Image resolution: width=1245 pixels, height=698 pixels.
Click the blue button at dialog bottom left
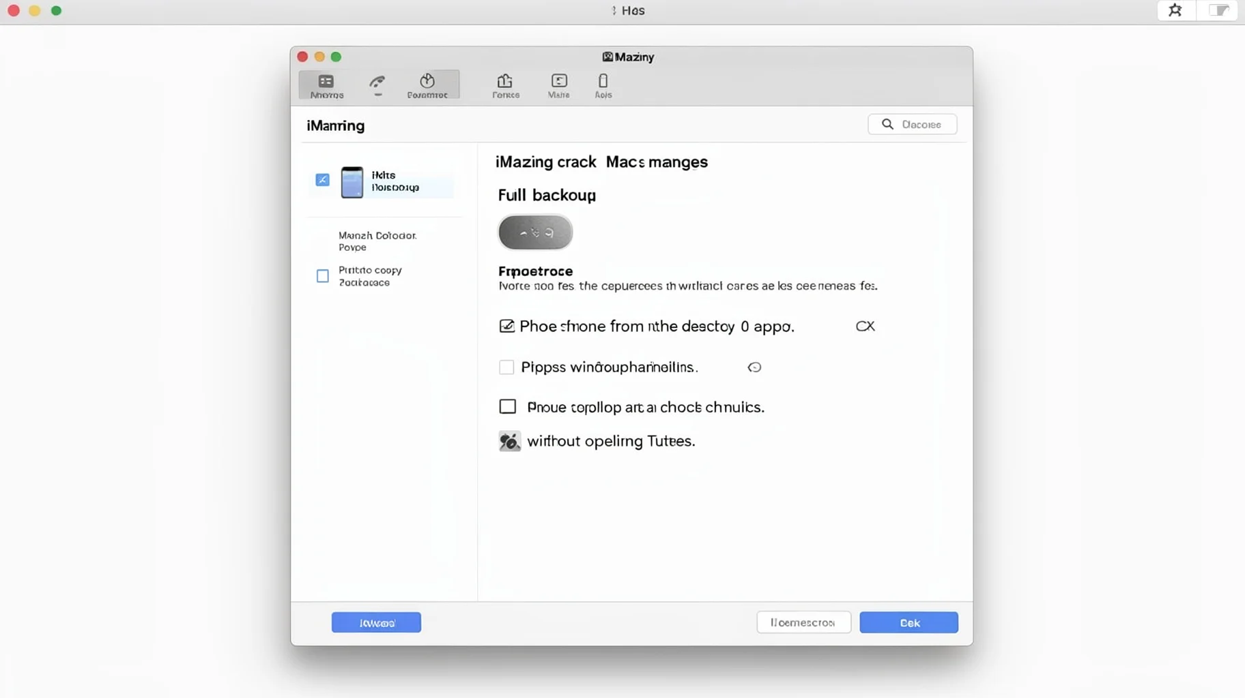376,622
